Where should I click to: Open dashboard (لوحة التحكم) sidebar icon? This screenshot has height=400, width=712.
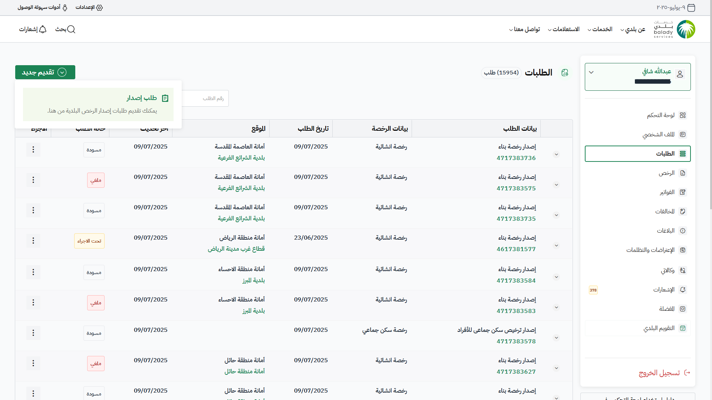pyautogui.click(x=683, y=115)
